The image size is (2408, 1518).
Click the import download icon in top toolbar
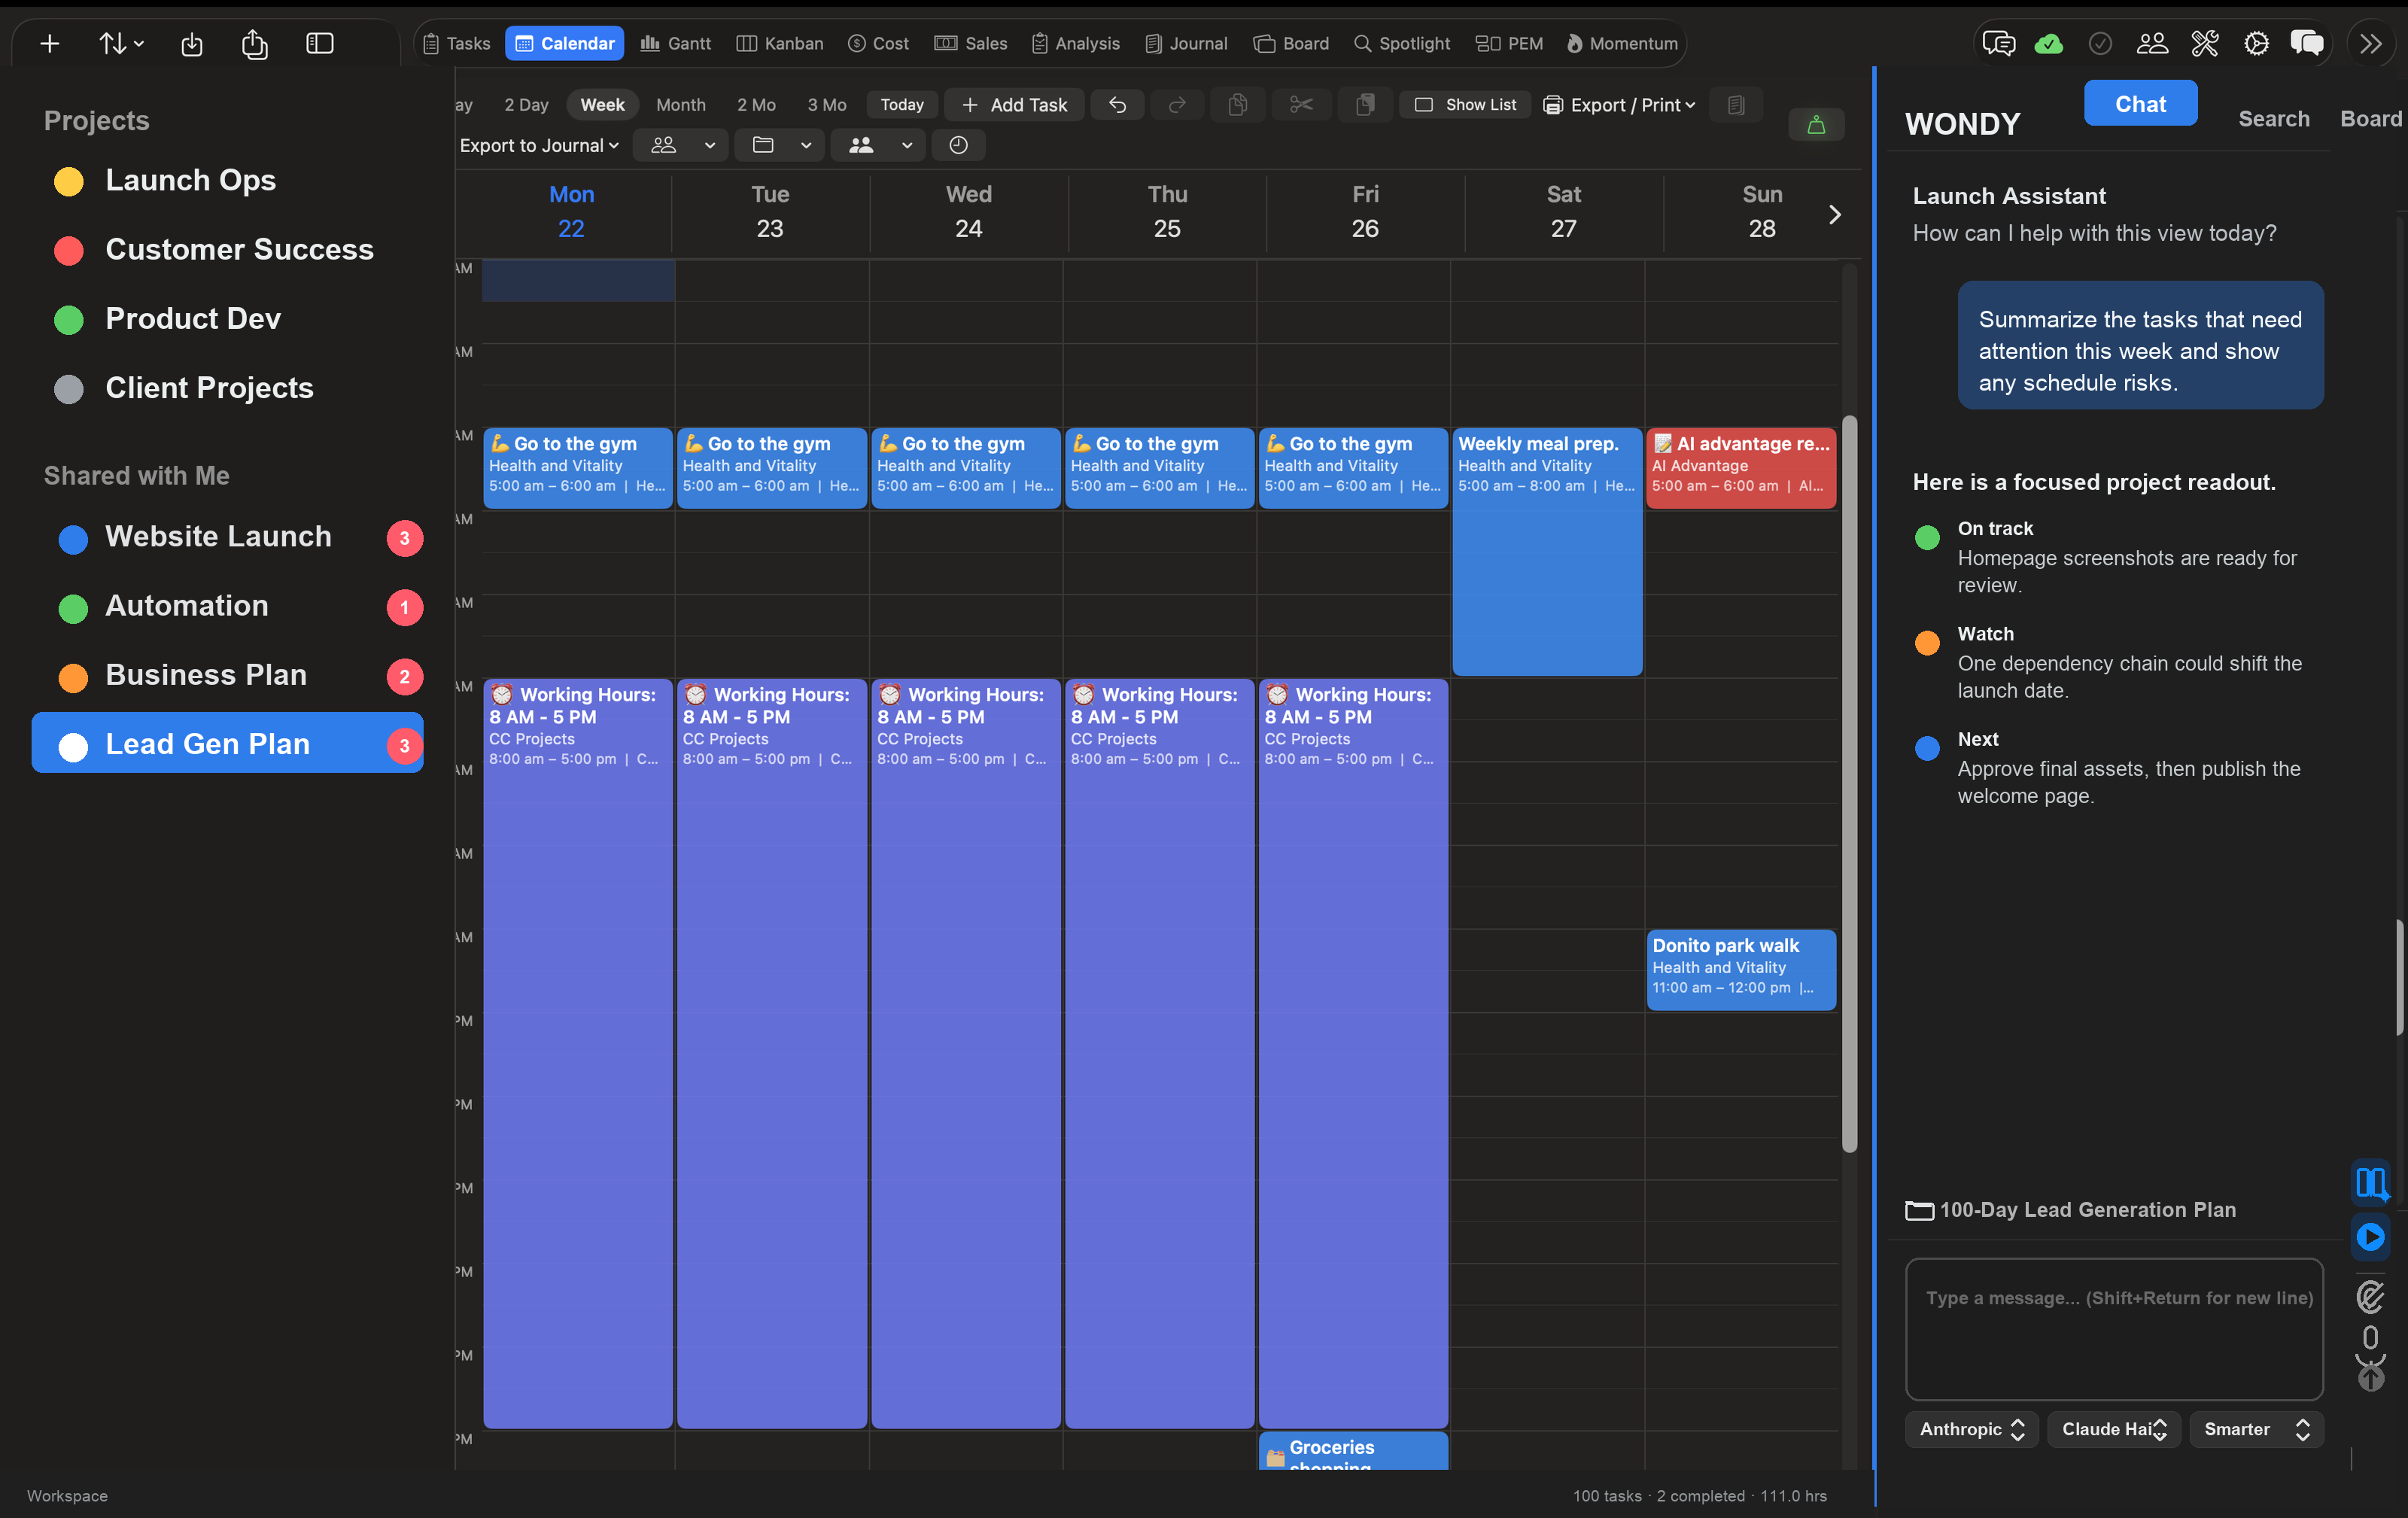click(x=192, y=43)
